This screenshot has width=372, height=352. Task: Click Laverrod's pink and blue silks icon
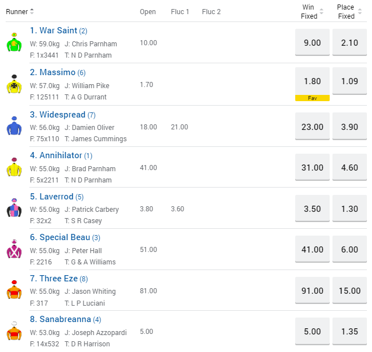[14, 208]
